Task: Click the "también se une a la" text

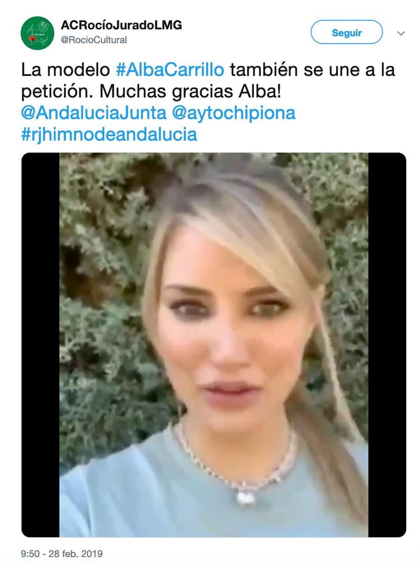Action: coord(313,70)
